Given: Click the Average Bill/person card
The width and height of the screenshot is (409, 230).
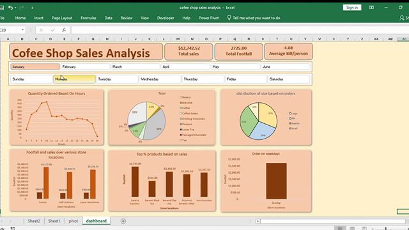Looking at the screenshot, I should click(288, 51).
